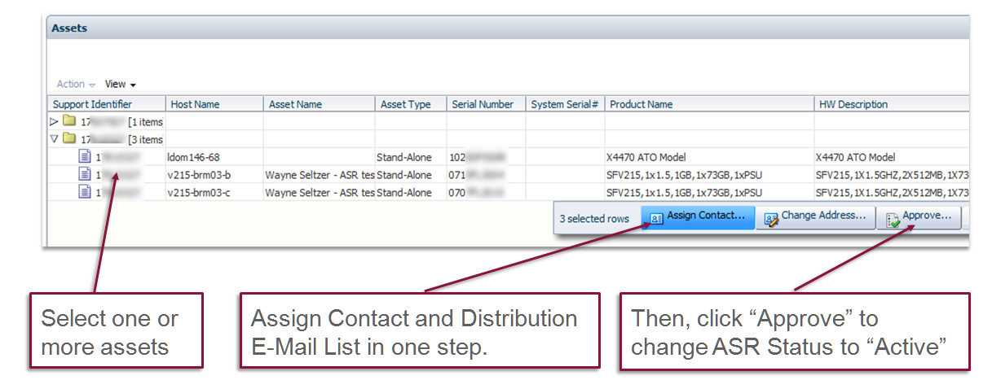Expand the collapsed folder with 1 items
The image size is (992, 380).
coord(55,122)
